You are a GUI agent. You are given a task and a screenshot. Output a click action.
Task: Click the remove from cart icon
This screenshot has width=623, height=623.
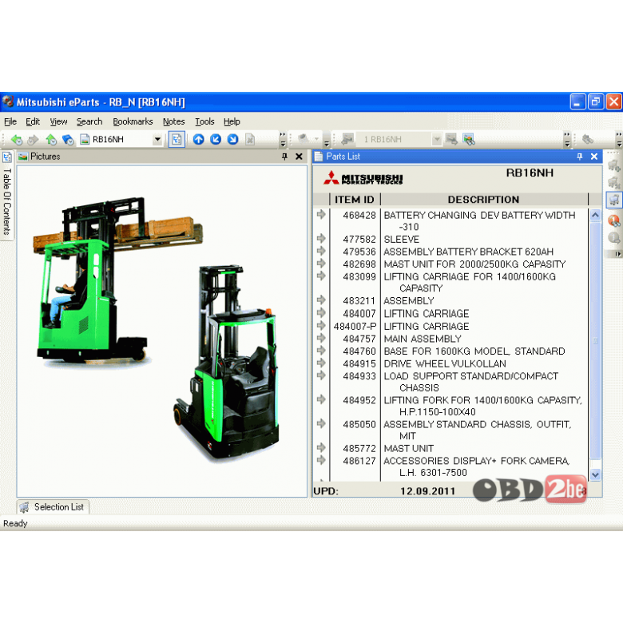[x=614, y=182]
